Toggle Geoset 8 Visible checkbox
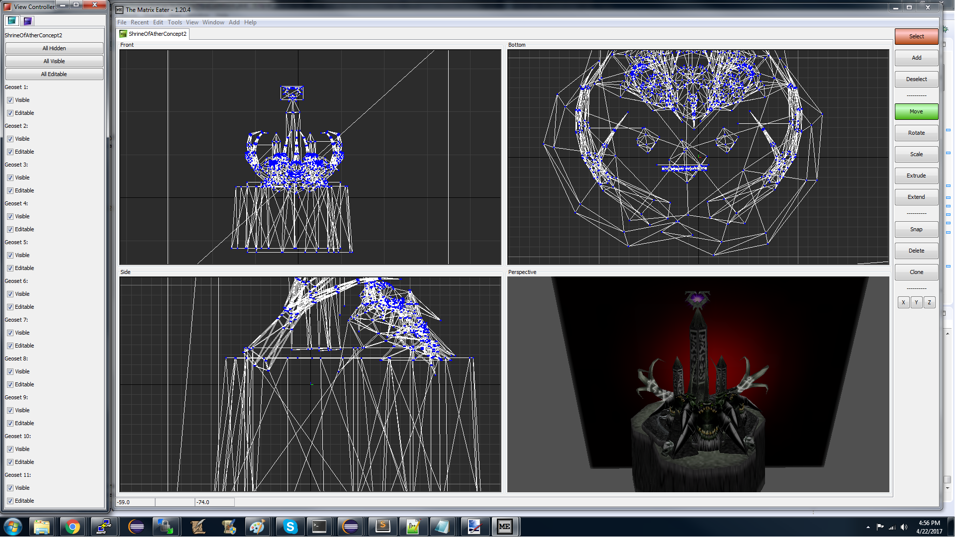This screenshot has width=955, height=537. [x=10, y=371]
